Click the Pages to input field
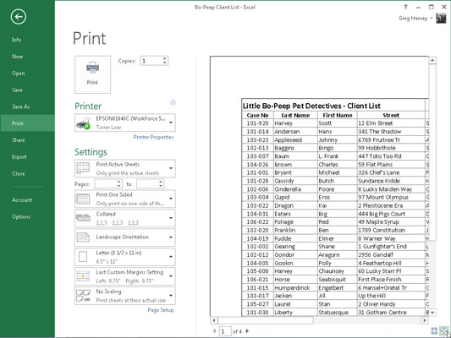The height and width of the screenshot is (338, 451). tap(147, 184)
